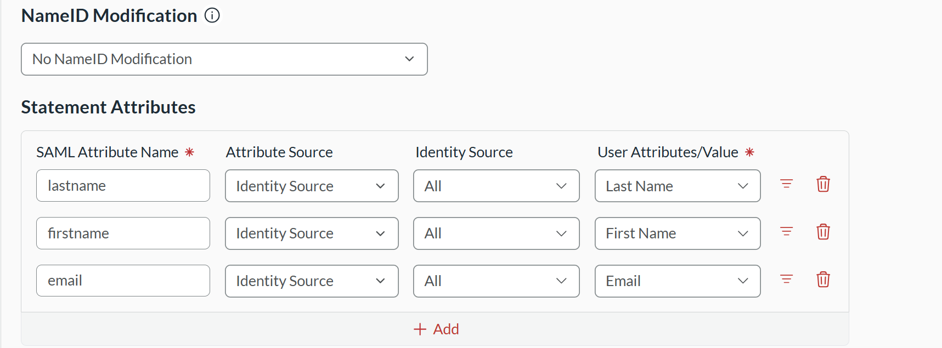Click the NameID Modification heading
The image size is (942, 348).
click(109, 15)
